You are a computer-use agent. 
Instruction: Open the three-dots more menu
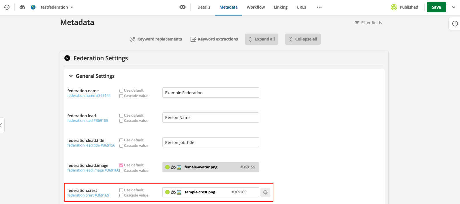(x=319, y=7)
